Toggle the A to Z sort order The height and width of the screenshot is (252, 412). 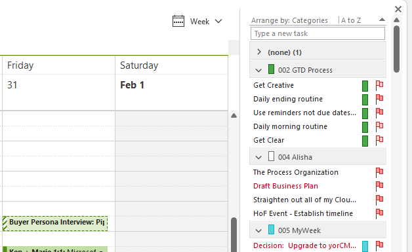click(351, 20)
